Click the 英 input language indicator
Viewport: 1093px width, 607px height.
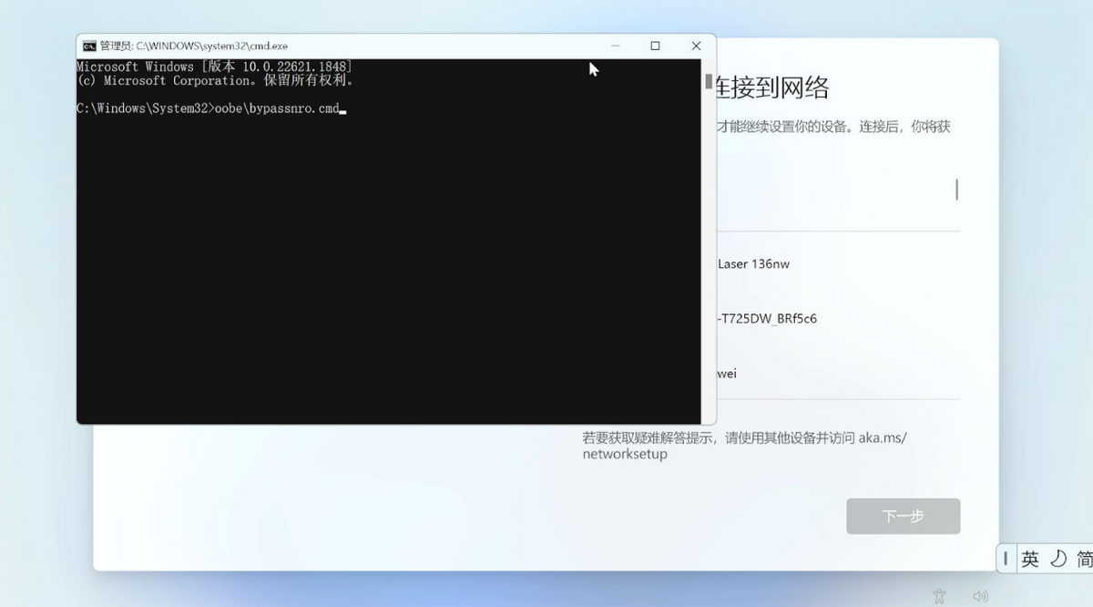pyautogui.click(x=1030, y=559)
